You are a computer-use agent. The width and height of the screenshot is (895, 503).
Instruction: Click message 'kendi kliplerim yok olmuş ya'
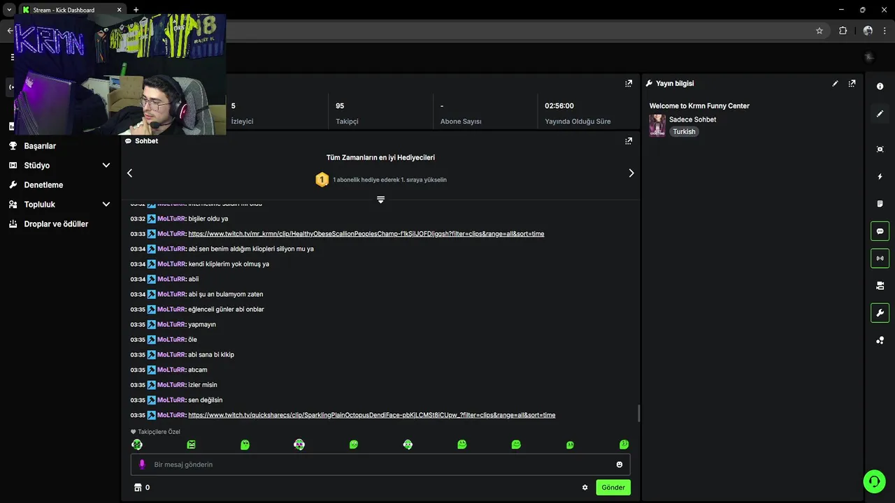point(229,264)
